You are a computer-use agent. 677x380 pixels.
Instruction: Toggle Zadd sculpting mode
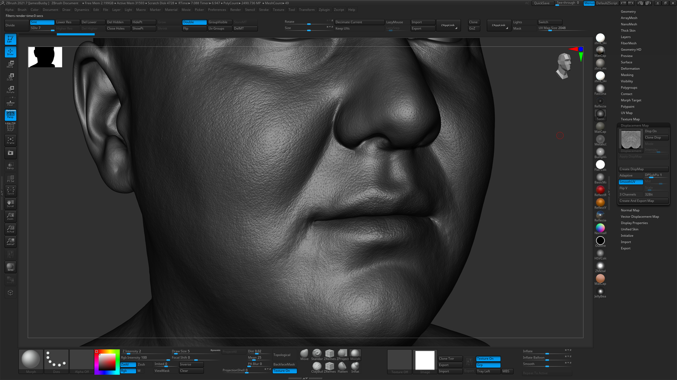[128, 364]
